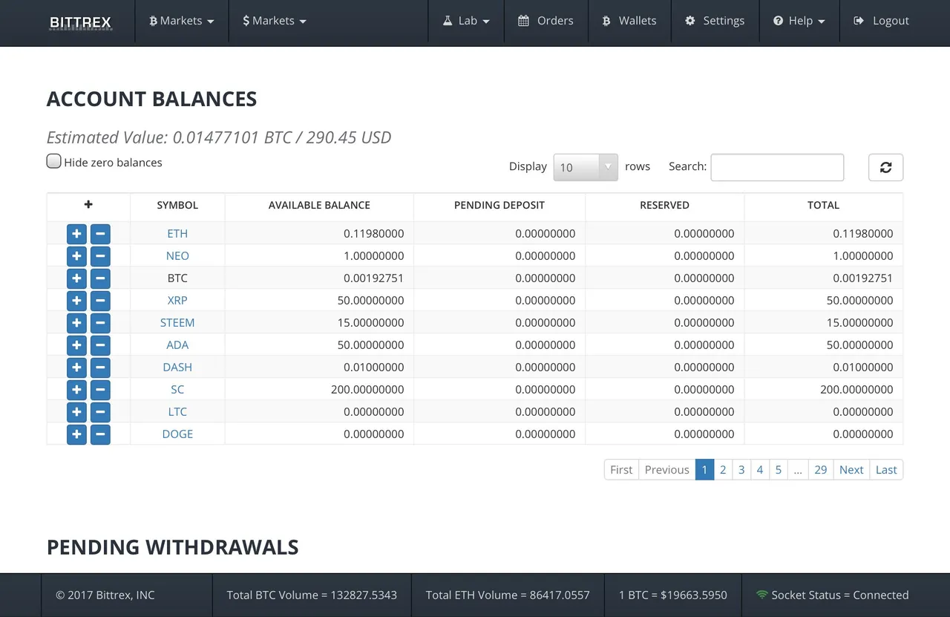
Task: Open the DASH symbol link
Action: click(x=177, y=367)
